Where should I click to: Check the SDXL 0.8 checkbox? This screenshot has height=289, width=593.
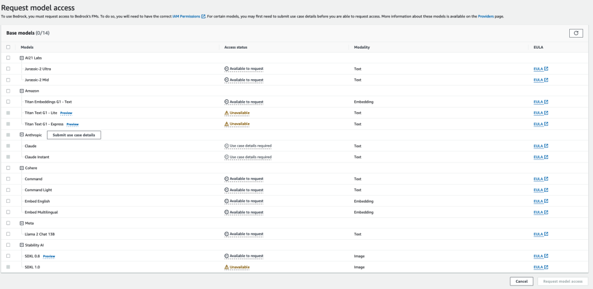click(8, 256)
